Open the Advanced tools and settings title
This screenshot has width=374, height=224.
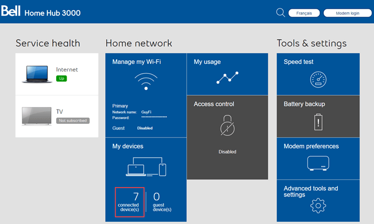point(311,192)
